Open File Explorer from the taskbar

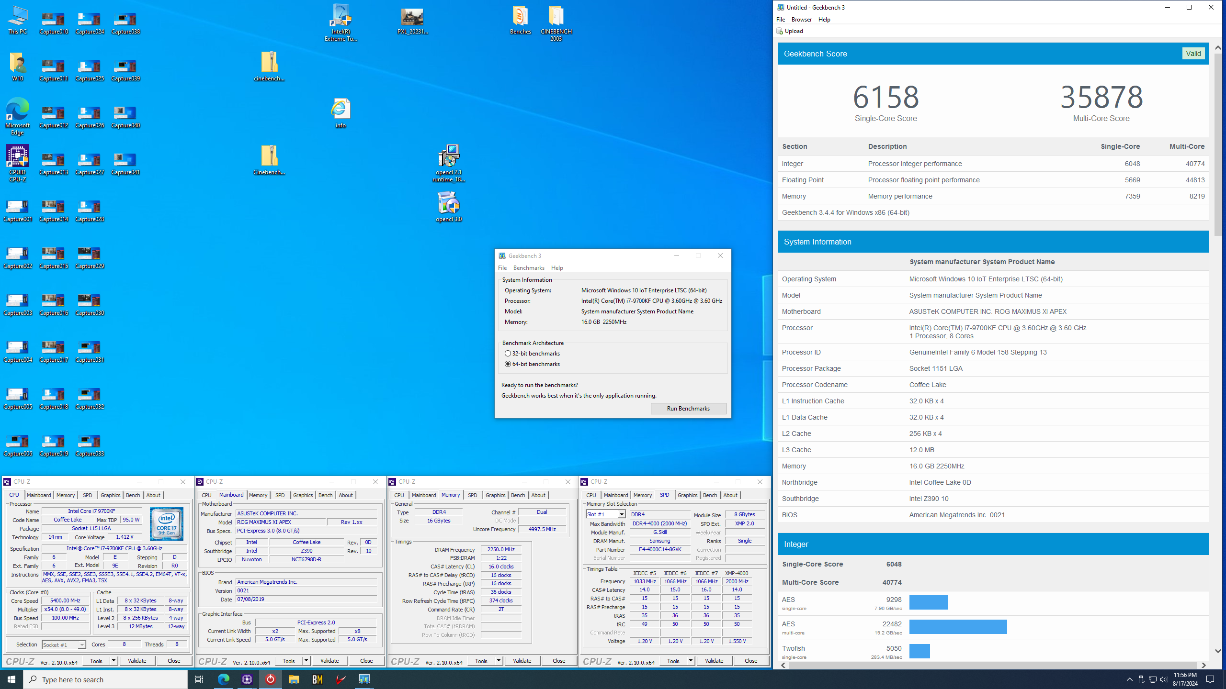[x=294, y=679]
